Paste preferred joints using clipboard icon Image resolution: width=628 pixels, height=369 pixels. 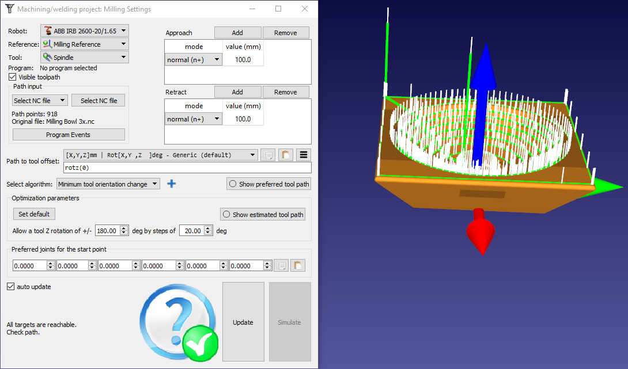[298, 265]
